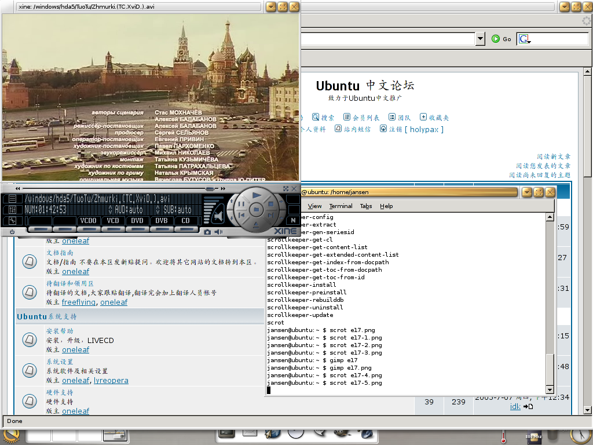Viewport: 593px width, 445px height.
Task: Open the 待翻译和领用区 forum link
Action: click(70, 283)
